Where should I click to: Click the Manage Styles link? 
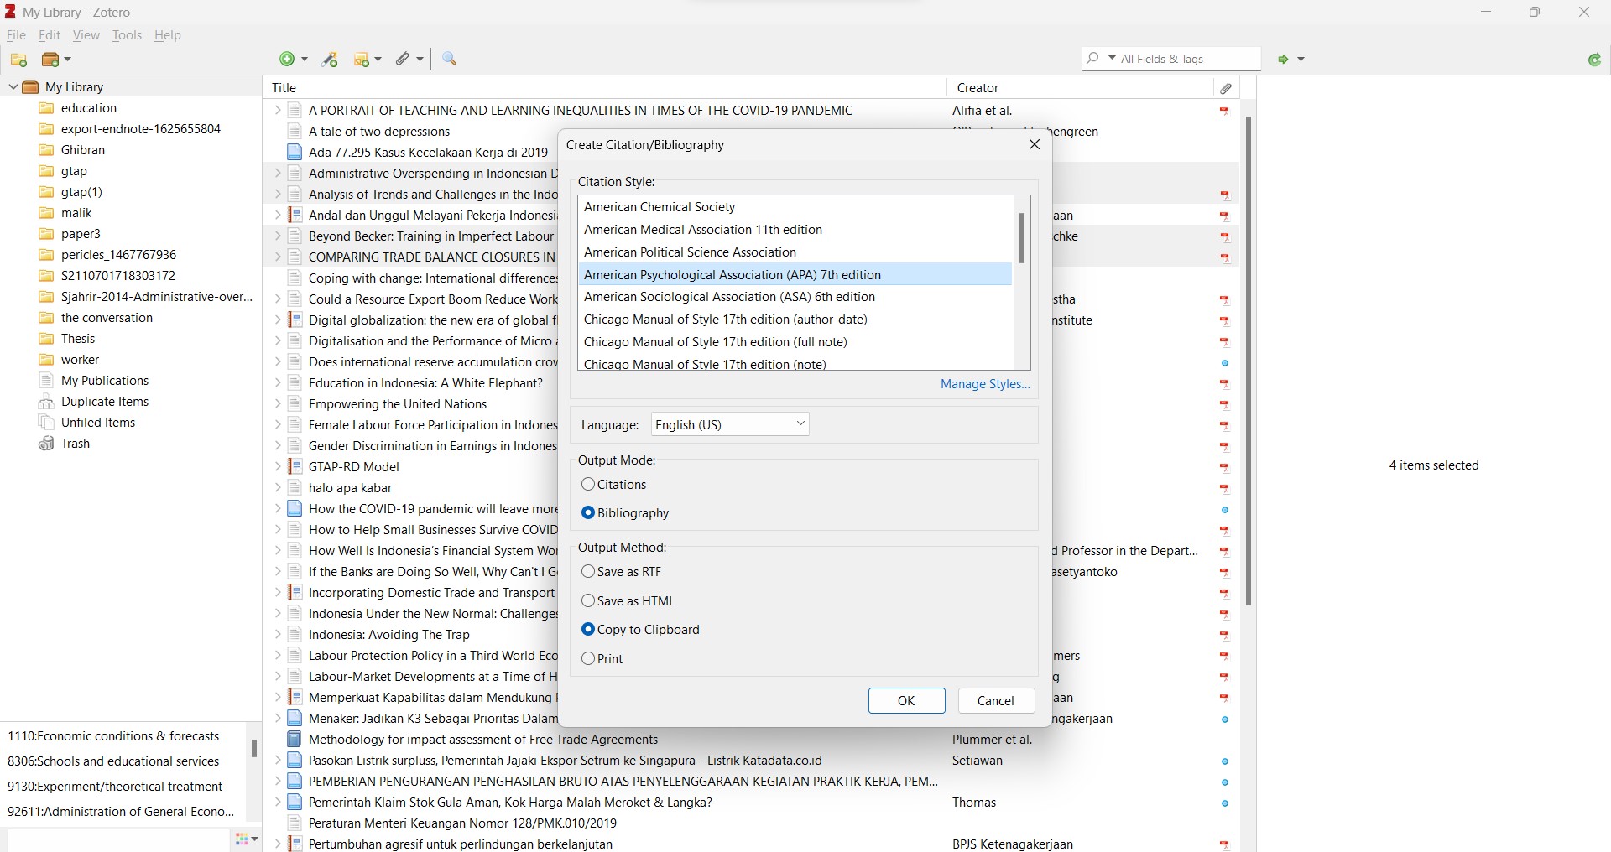[985, 384]
